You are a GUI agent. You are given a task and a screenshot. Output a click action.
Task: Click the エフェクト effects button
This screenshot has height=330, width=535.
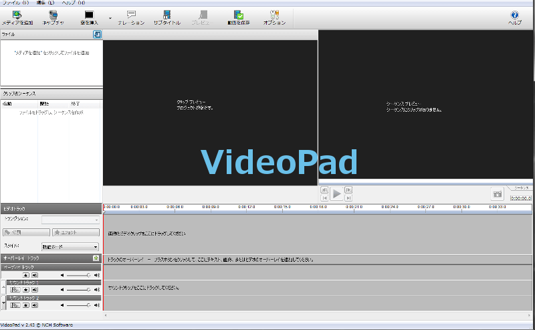[76, 232]
